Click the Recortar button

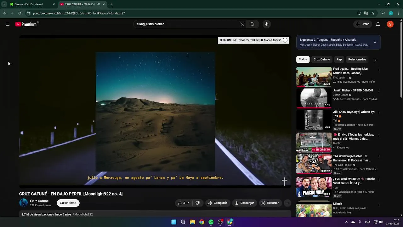click(x=270, y=203)
